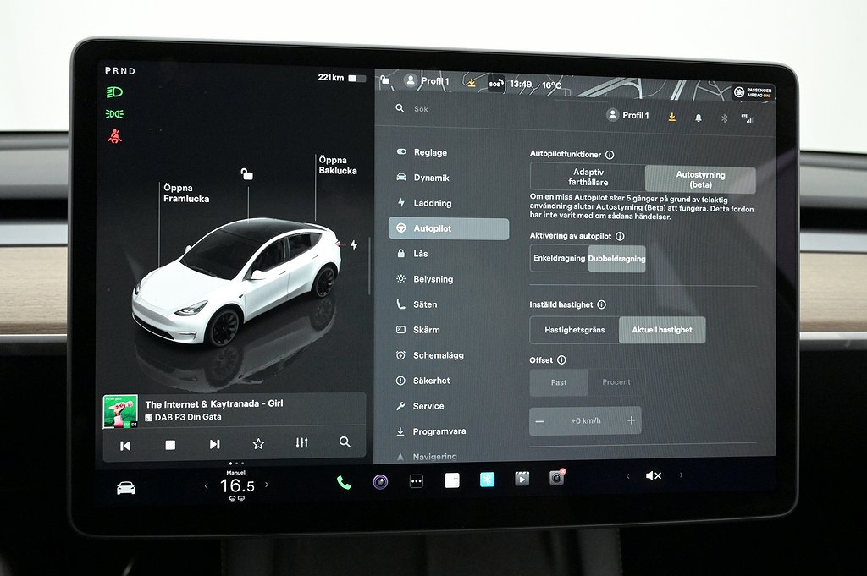Lower volume with the left chevron
867x576 pixels.
(627, 476)
